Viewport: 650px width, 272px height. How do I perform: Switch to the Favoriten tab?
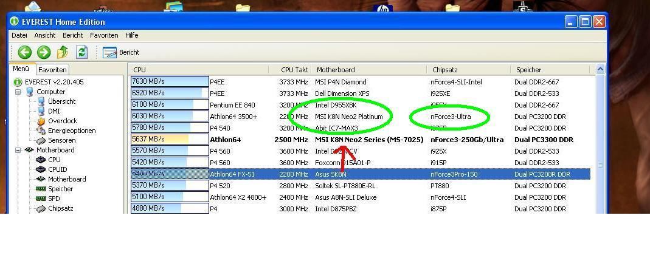coord(53,70)
